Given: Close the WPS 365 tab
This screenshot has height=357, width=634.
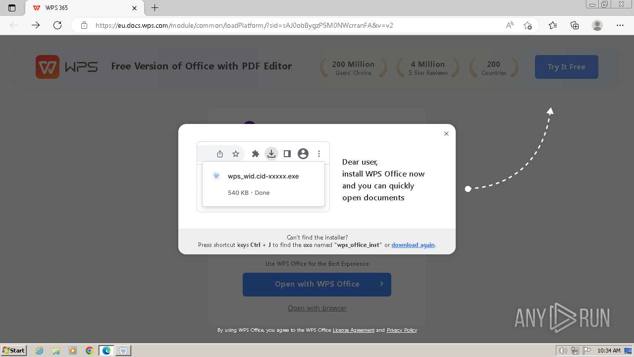Looking at the screenshot, I should (x=134, y=8).
